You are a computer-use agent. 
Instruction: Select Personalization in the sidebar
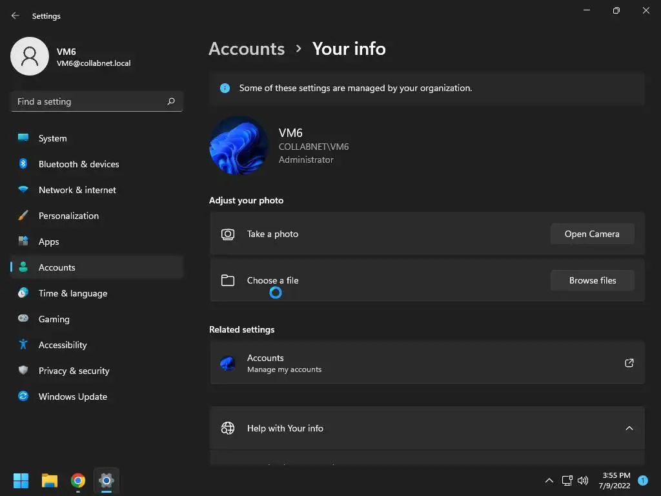tap(68, 216)
